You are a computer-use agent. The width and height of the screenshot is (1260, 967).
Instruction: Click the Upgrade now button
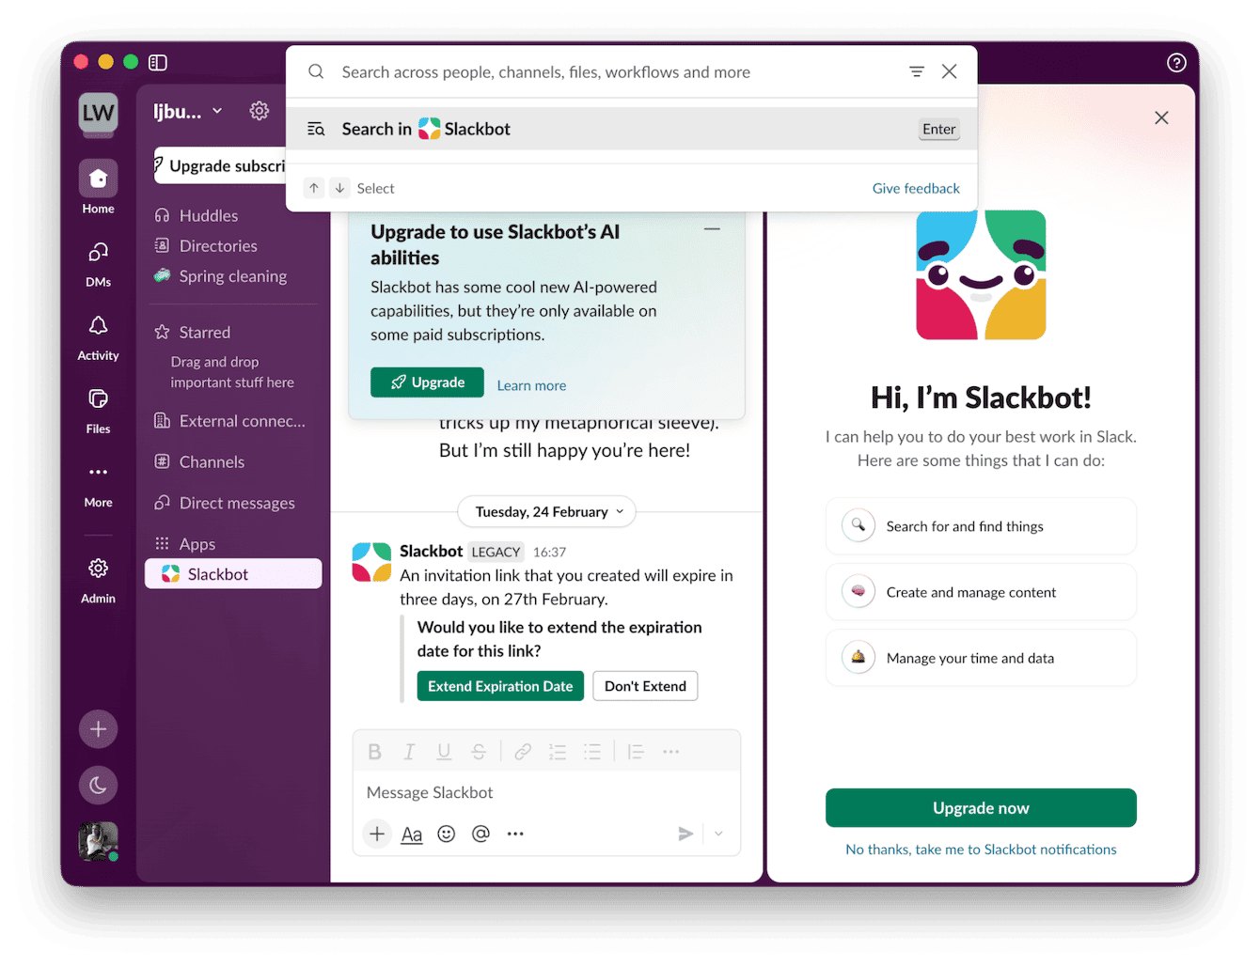click(x=981, y=808)
